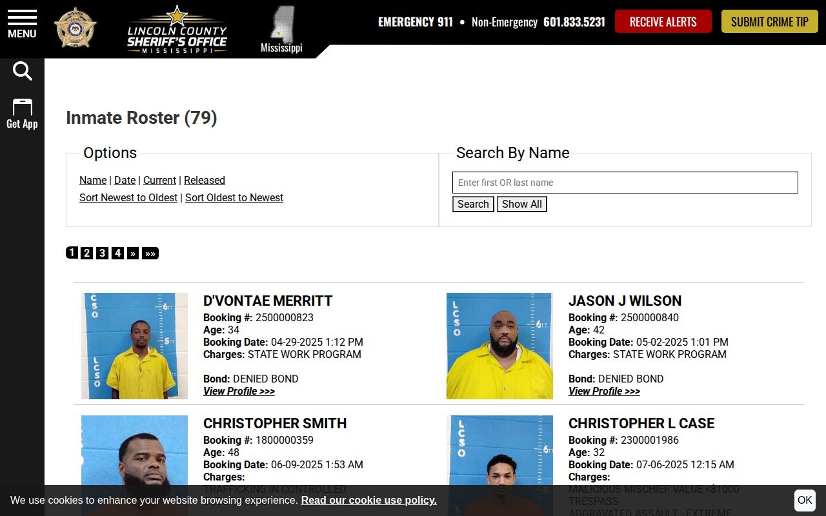Click the CHRISTOPHER L CASE name heading
826x516 pixels.
pyautogui.click(x=641, y=424)
